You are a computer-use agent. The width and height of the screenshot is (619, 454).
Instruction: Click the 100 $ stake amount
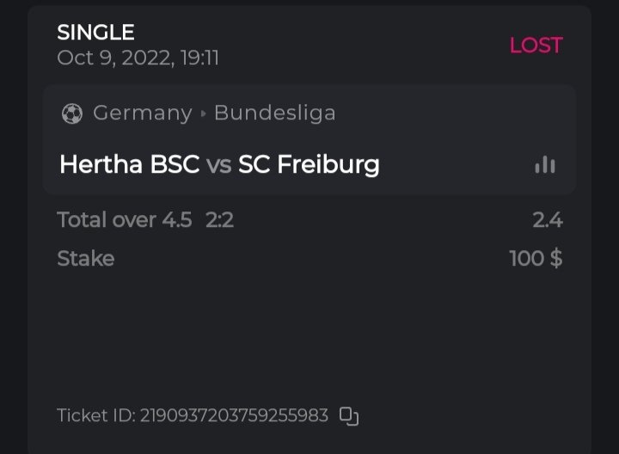pyautogui.click(x=536, y=258)
